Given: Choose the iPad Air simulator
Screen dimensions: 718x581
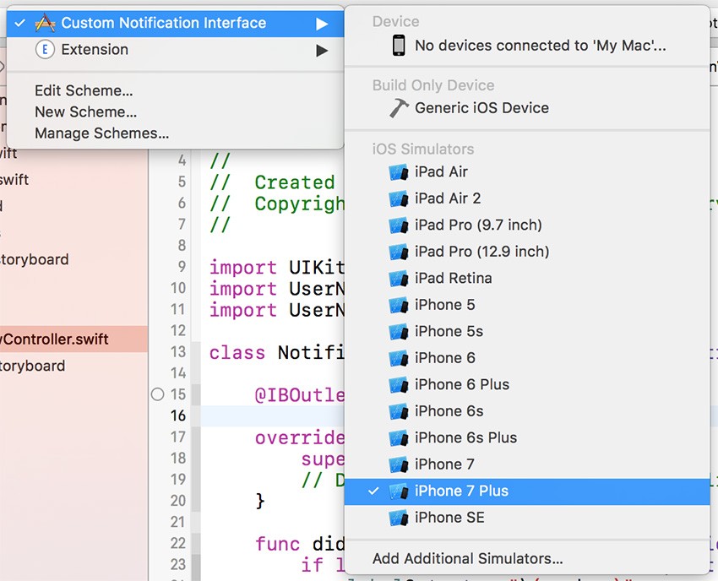Looking at the screenshot, I should click(x=527, y=171).
